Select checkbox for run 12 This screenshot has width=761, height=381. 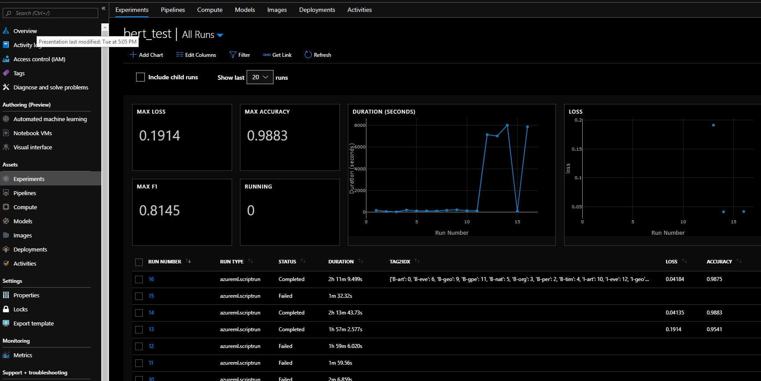139,346
